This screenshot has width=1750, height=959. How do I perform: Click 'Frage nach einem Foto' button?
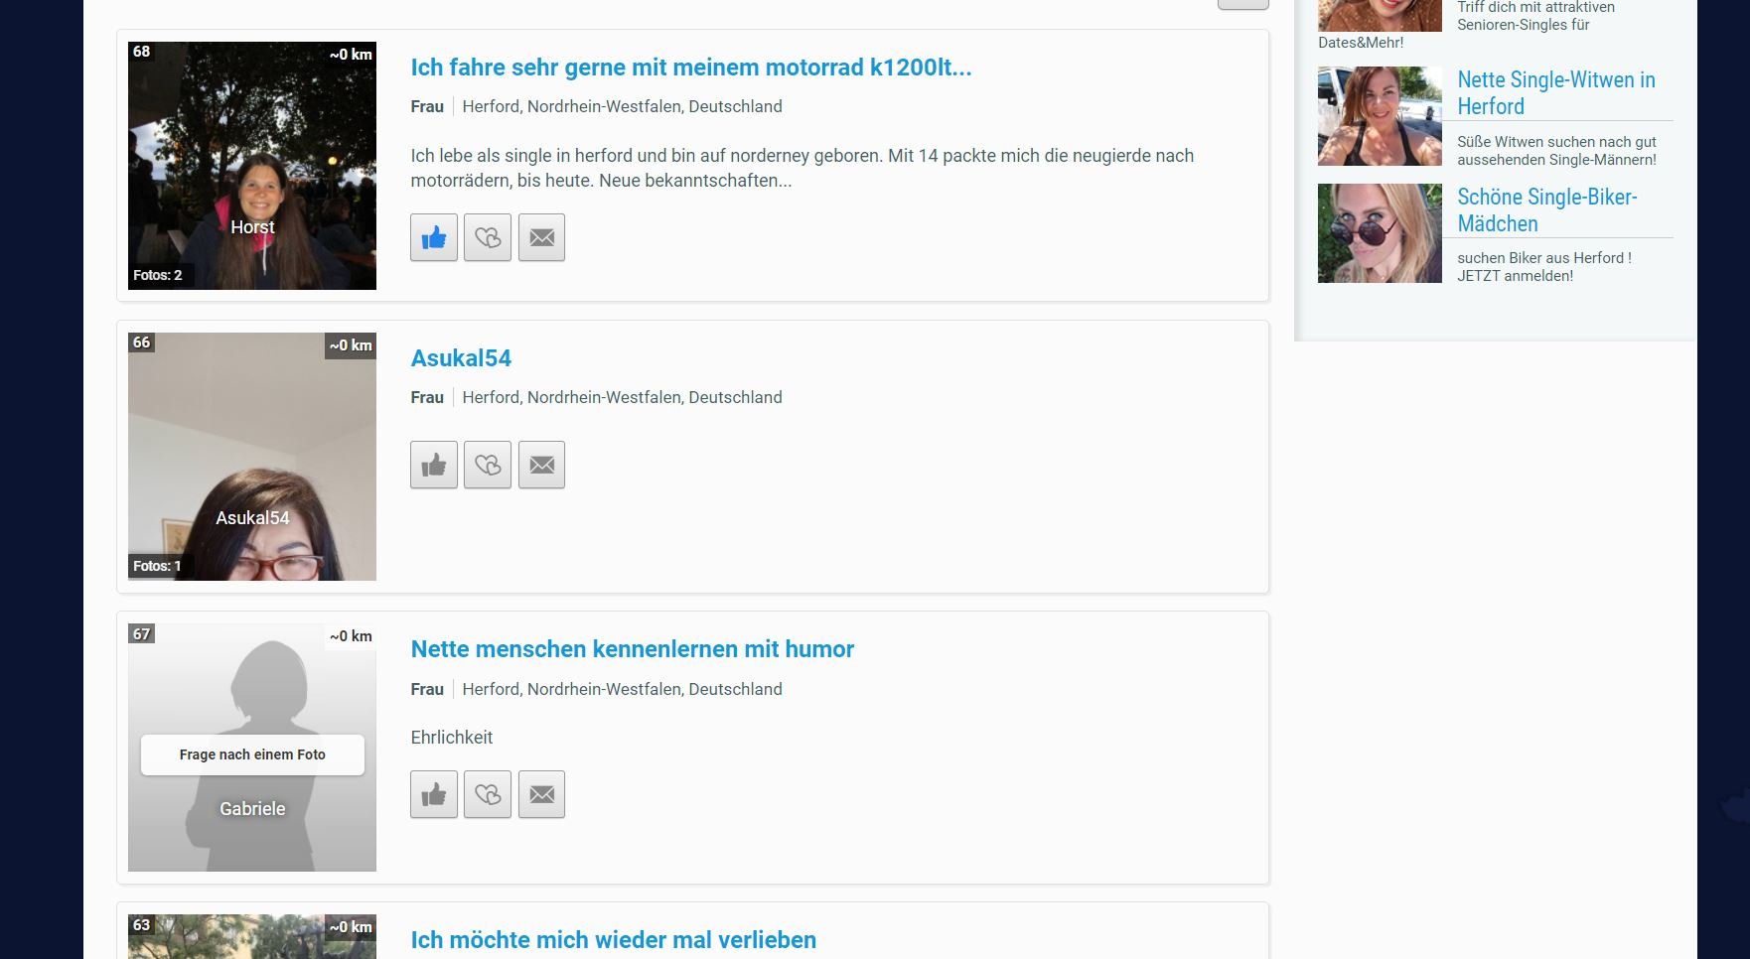tap(252, 754)
